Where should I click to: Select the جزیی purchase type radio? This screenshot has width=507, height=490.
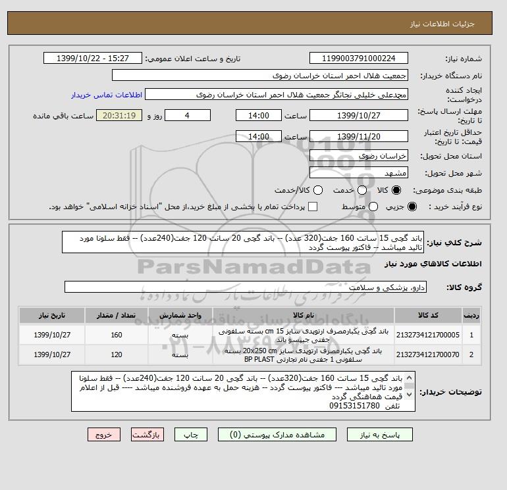(412, 207)
